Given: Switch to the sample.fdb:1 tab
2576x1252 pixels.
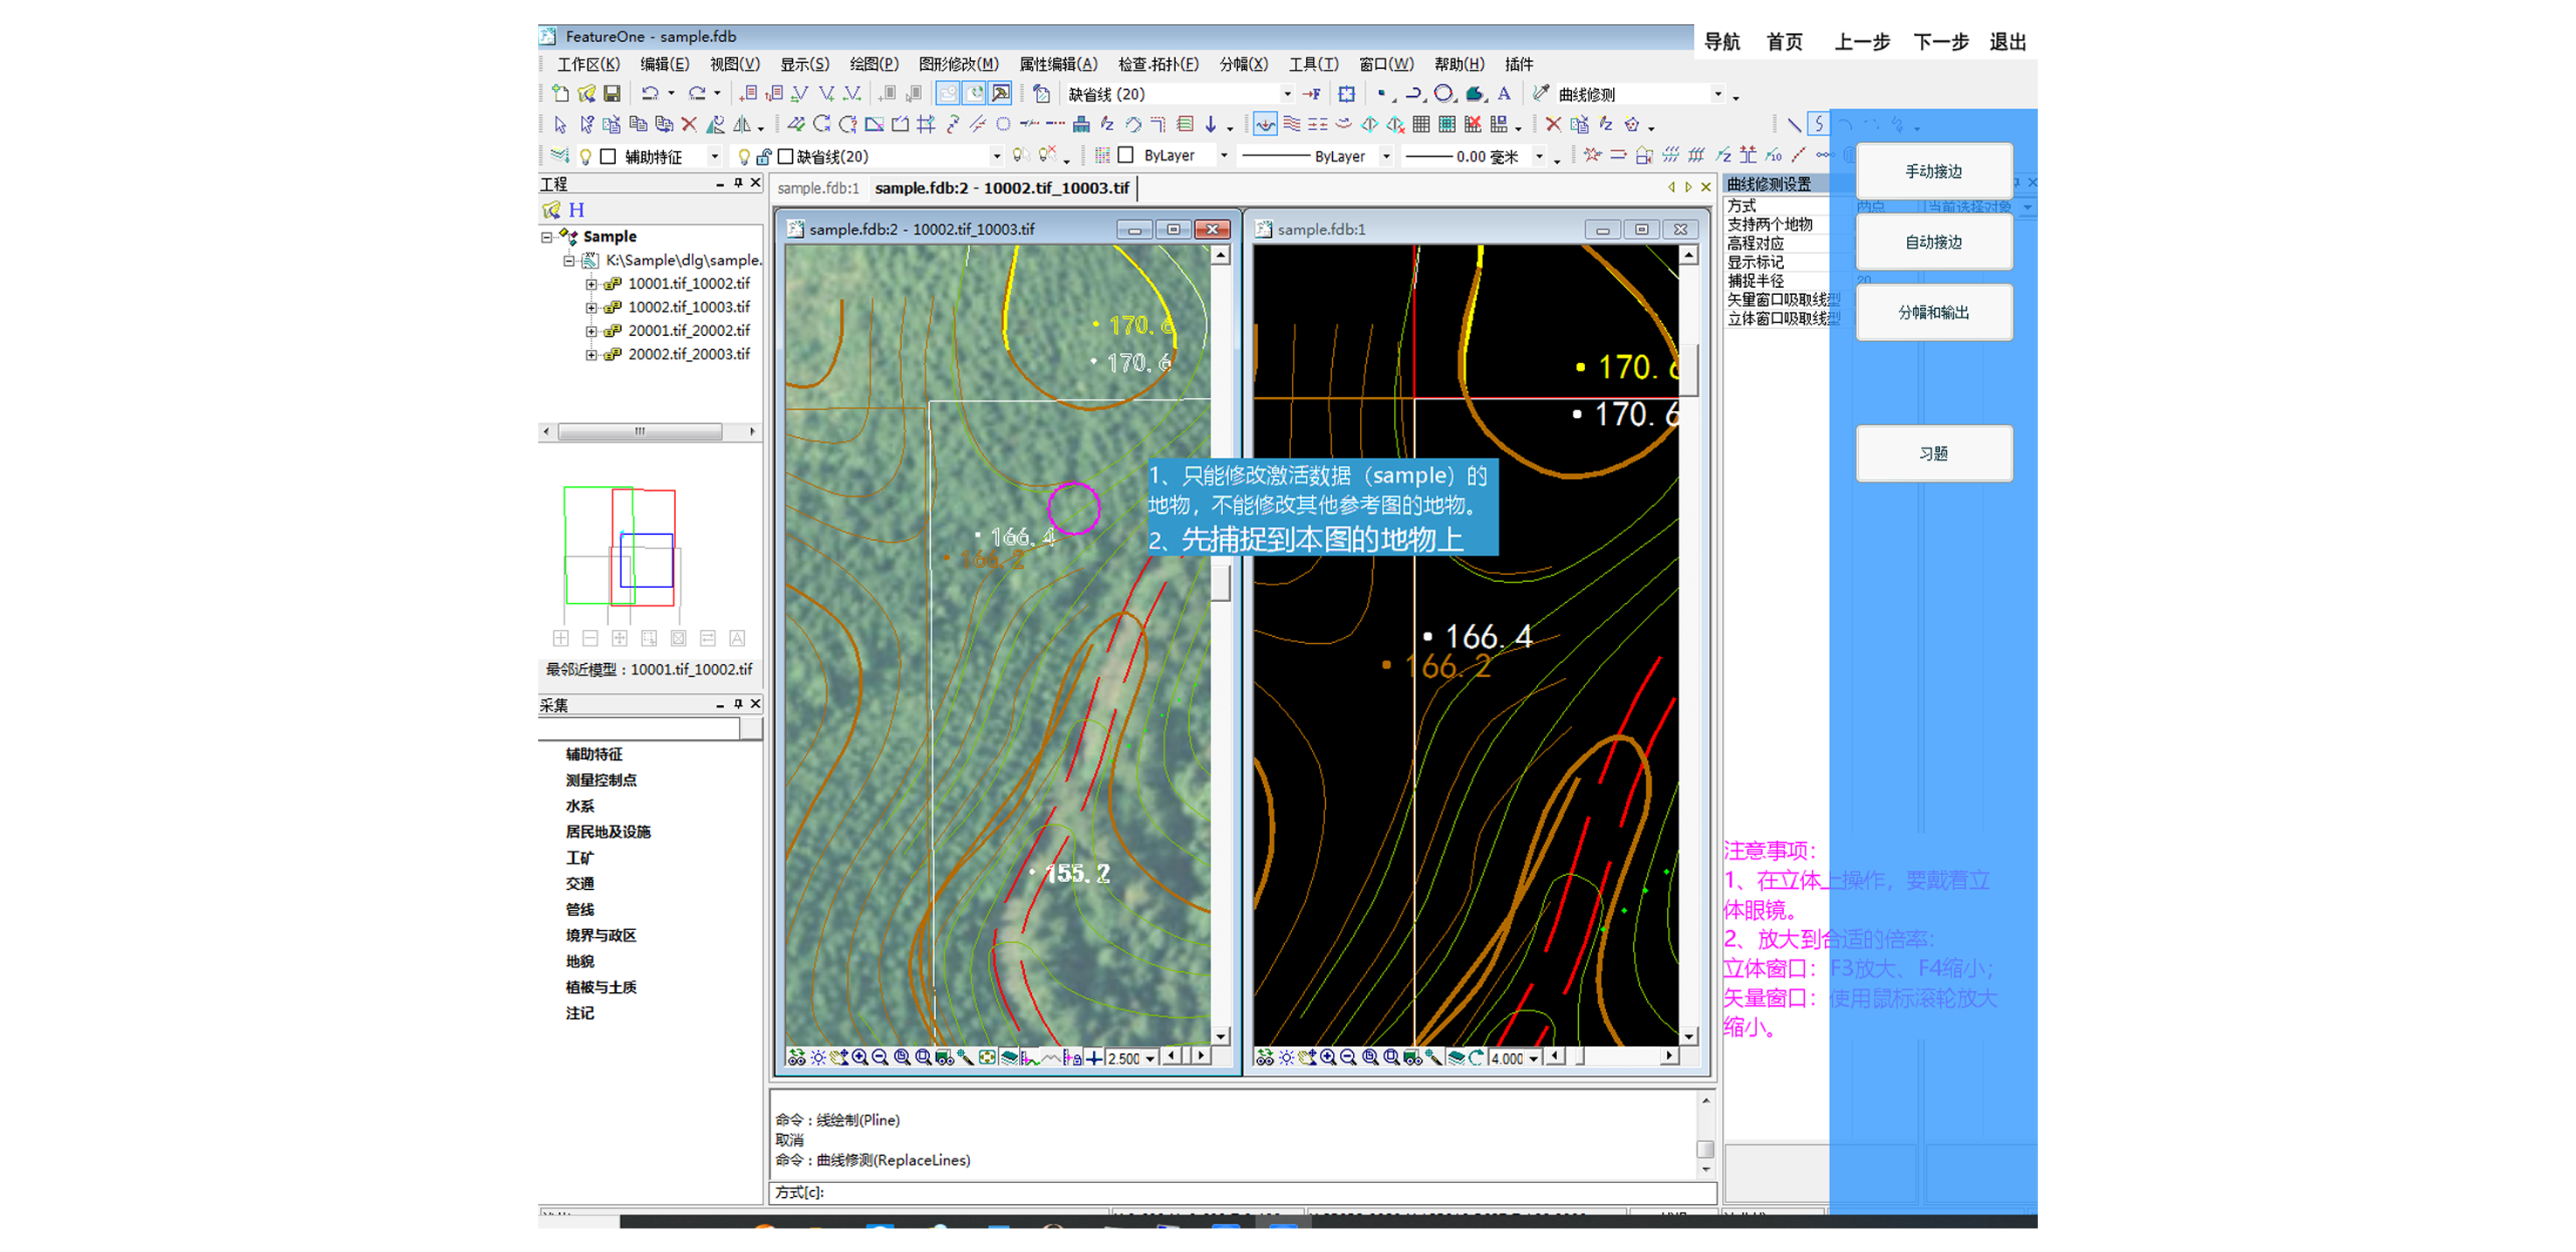Looking at the screenshot, I should pyautogui.click(x=818, y=188).
